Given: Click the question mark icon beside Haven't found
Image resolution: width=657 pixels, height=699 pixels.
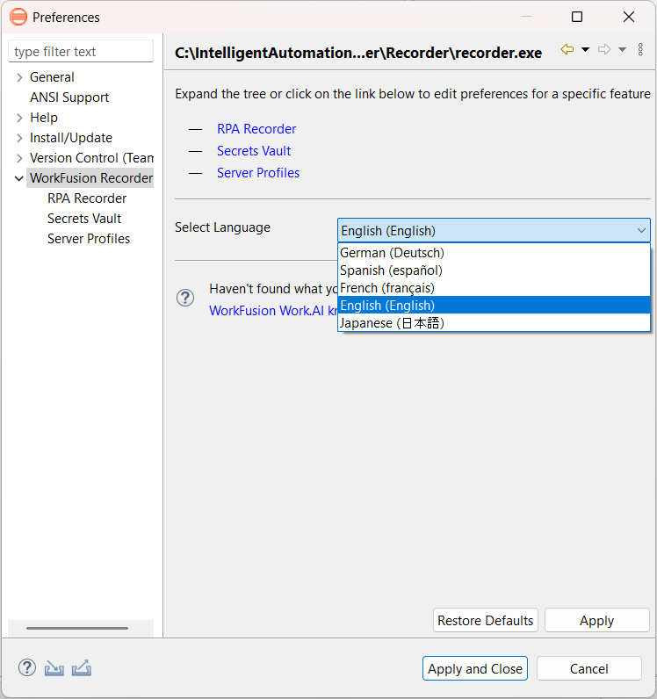Looking at the screenshot, I should point(185,298).
